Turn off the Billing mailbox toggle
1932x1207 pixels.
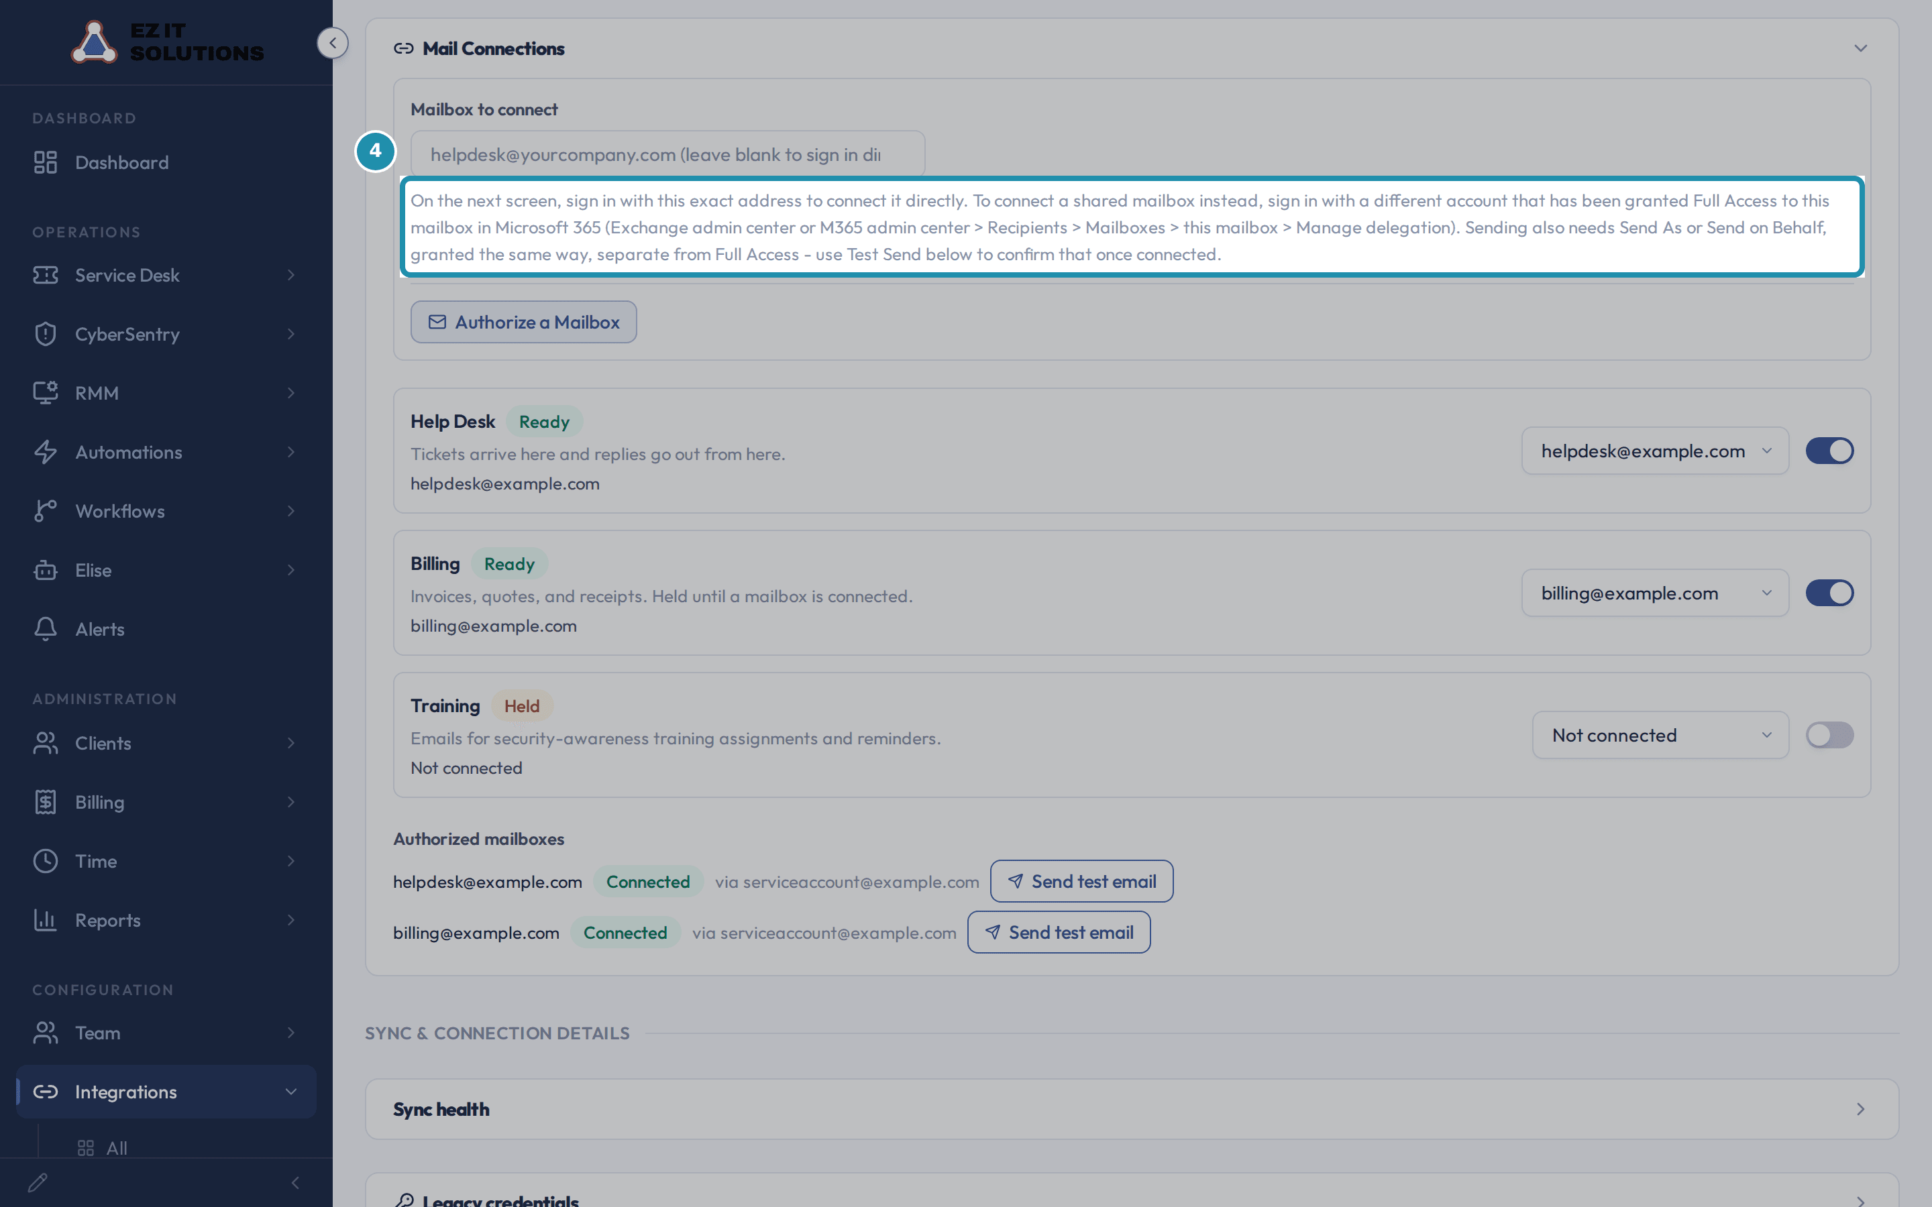coord(1829,593)
